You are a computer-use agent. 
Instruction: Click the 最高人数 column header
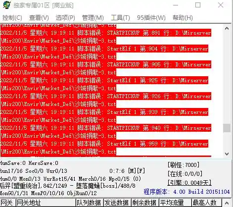pos(207,203)
